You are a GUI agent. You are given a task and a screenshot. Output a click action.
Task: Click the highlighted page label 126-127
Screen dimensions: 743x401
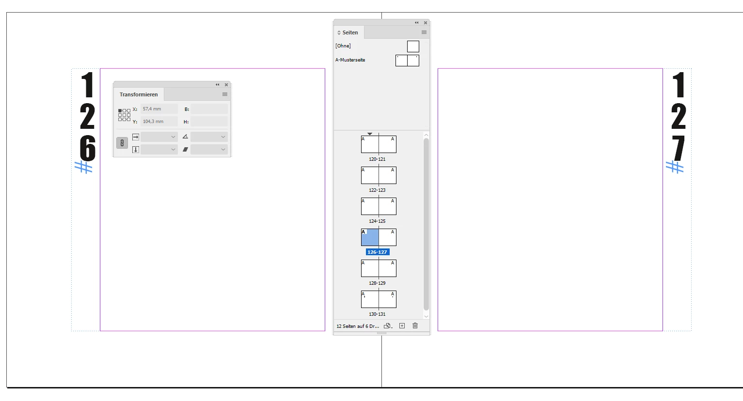[x=378, y=252]
